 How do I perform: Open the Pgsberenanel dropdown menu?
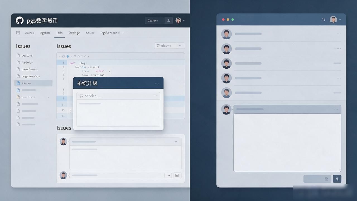(x=112, y=33)
